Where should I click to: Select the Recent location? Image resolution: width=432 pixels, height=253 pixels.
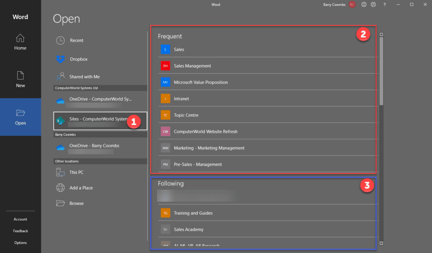click(x=100, y=40)
